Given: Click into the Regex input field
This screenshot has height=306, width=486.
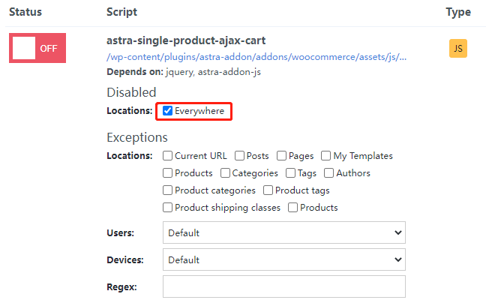Looking at the screenshot, I should pyautogui.click(x=283, y=286).
